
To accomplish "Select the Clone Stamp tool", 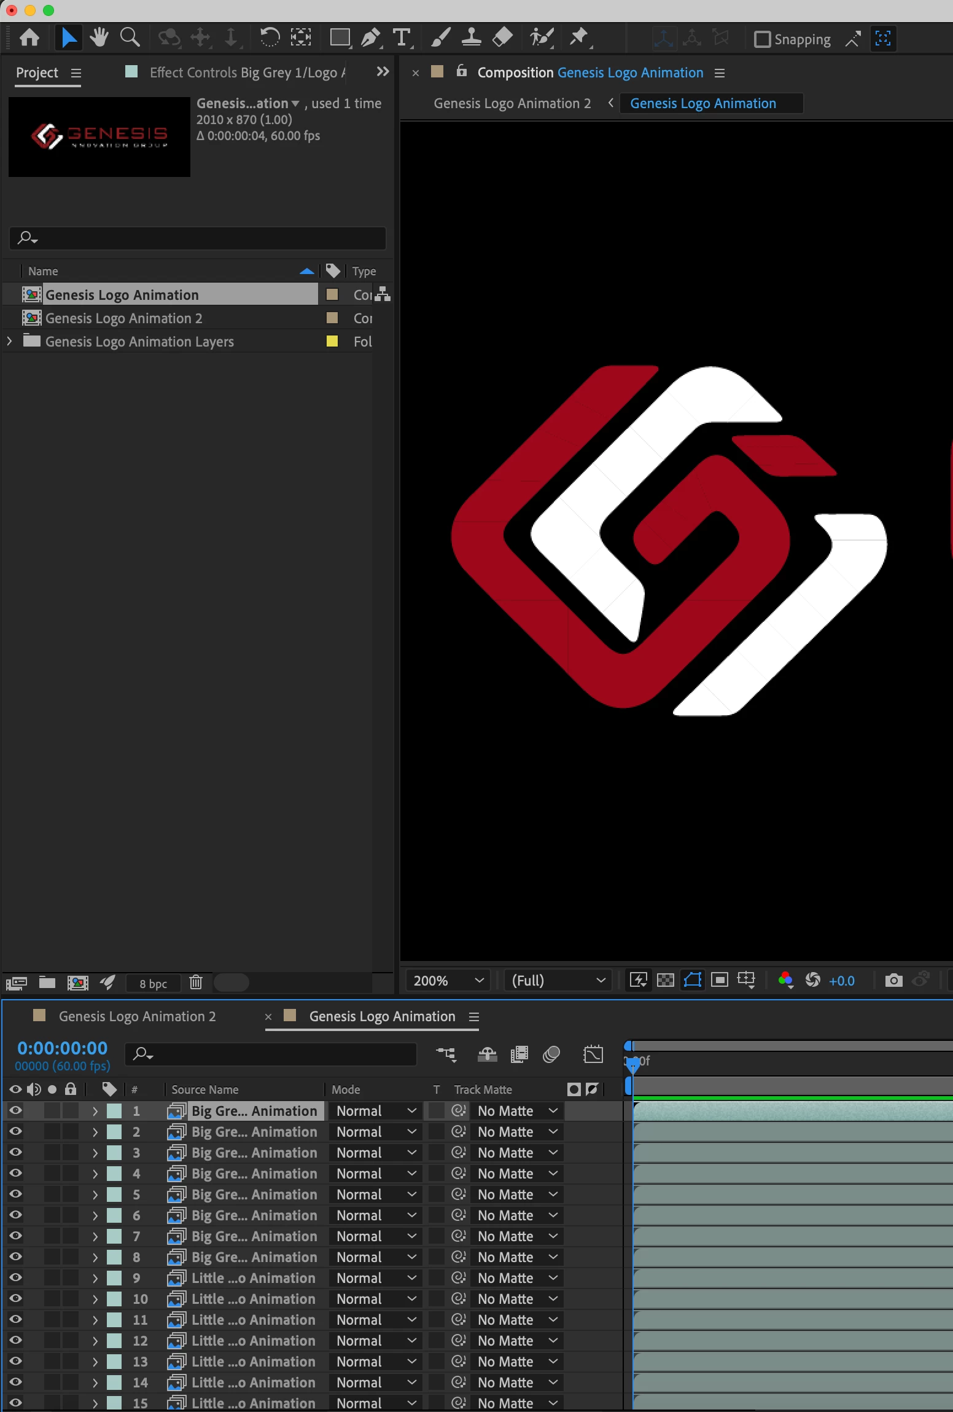I will [x=471, y=38].
